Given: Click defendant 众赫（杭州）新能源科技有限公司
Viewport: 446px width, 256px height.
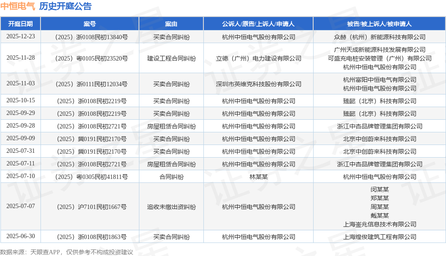Looking at the screenshot, I should click(379, 37).
